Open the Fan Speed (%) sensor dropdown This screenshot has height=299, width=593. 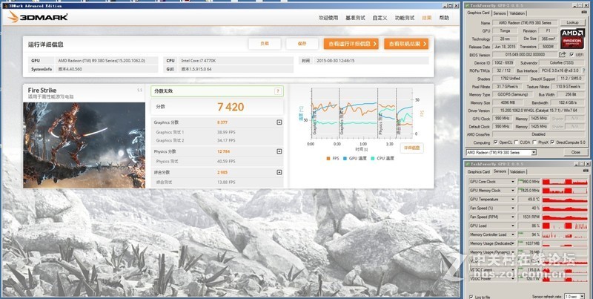coord(513,208)
